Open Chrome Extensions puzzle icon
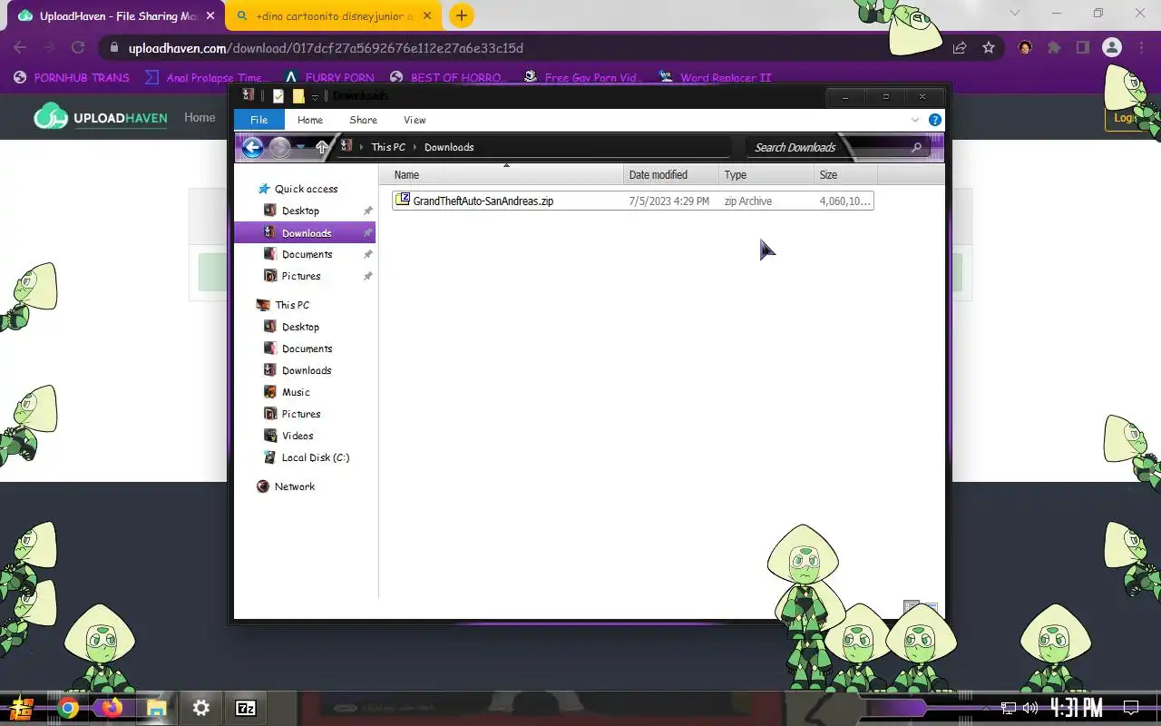 tap(1054, 47)
